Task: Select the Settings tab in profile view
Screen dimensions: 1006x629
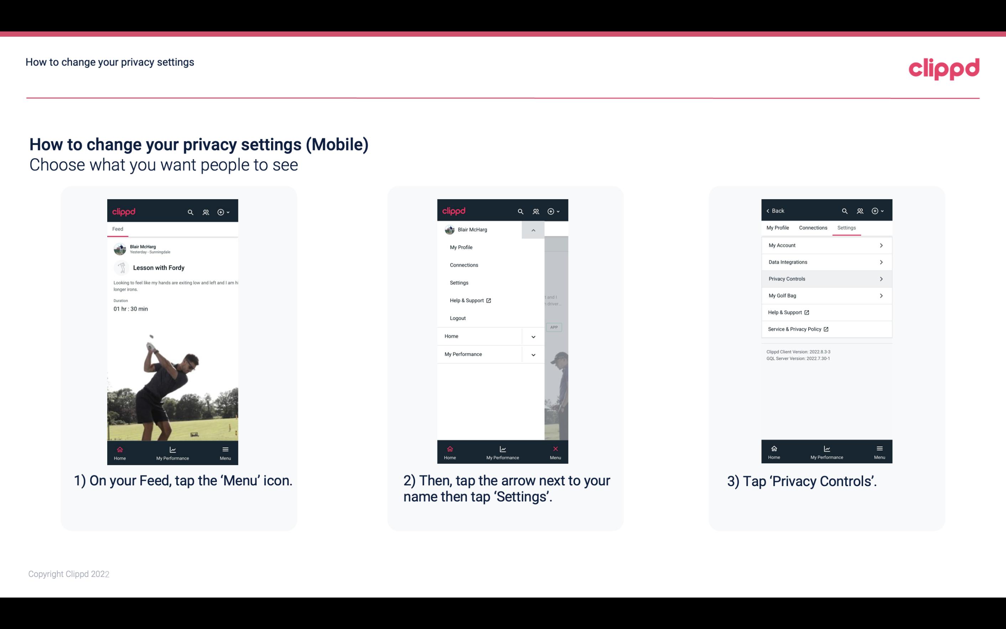Action: tap(847, 227)
